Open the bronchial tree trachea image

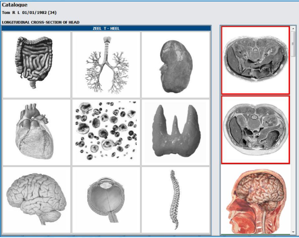tap(106, 65)
